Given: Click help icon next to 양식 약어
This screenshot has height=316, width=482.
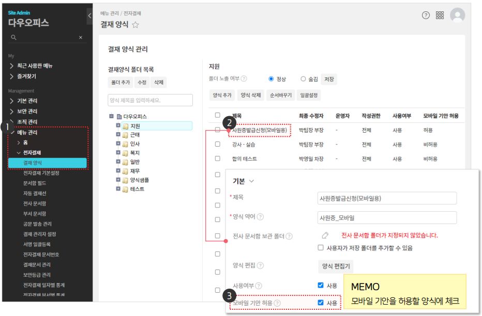Looking at the screenshot, I should click(x=260, y=217).
